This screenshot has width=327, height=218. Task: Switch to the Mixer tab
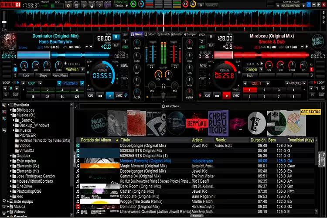136,34
